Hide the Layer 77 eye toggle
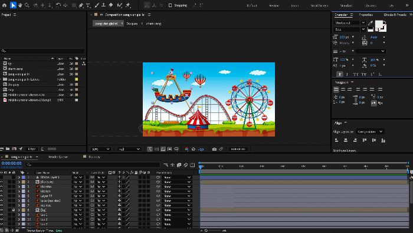 point(2,196)
